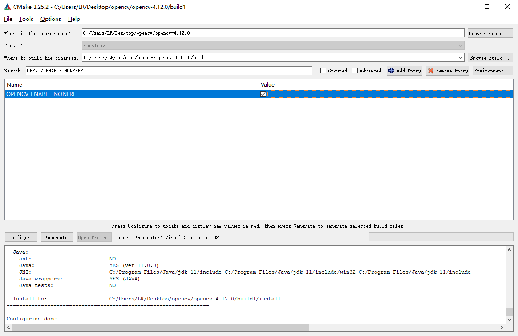Open the File menu

point(8,19)
